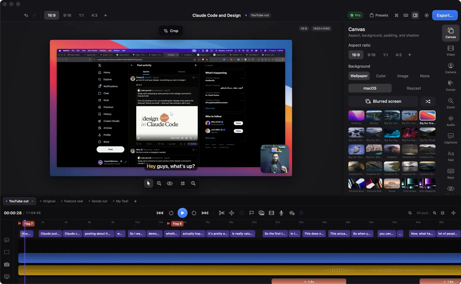
Task: Choose the None background option
Action: (x=425, y=76)
